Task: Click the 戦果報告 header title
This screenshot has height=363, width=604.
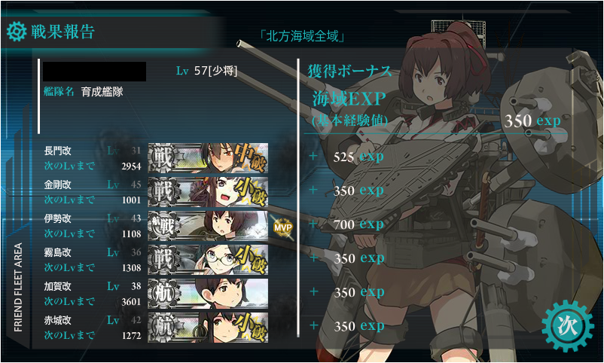Action: click(63, 32)
